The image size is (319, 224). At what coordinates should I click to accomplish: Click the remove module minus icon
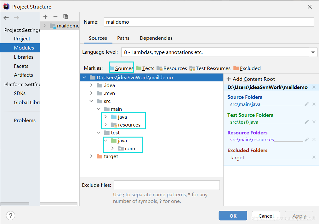[x=55, y=17]
